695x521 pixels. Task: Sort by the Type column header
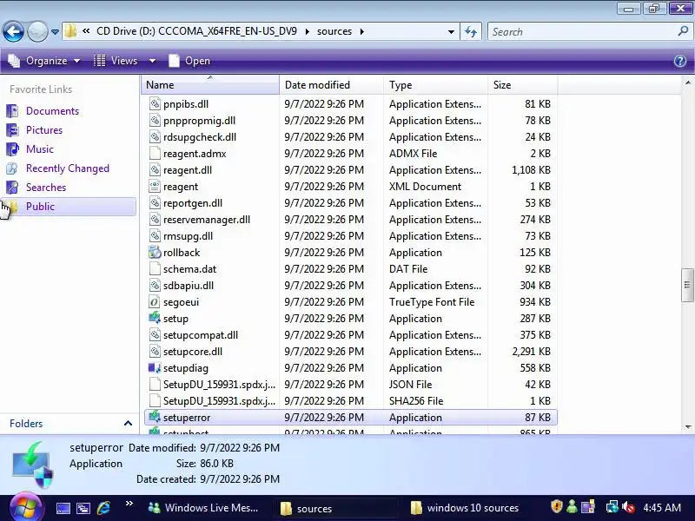[x=436, y=84]
